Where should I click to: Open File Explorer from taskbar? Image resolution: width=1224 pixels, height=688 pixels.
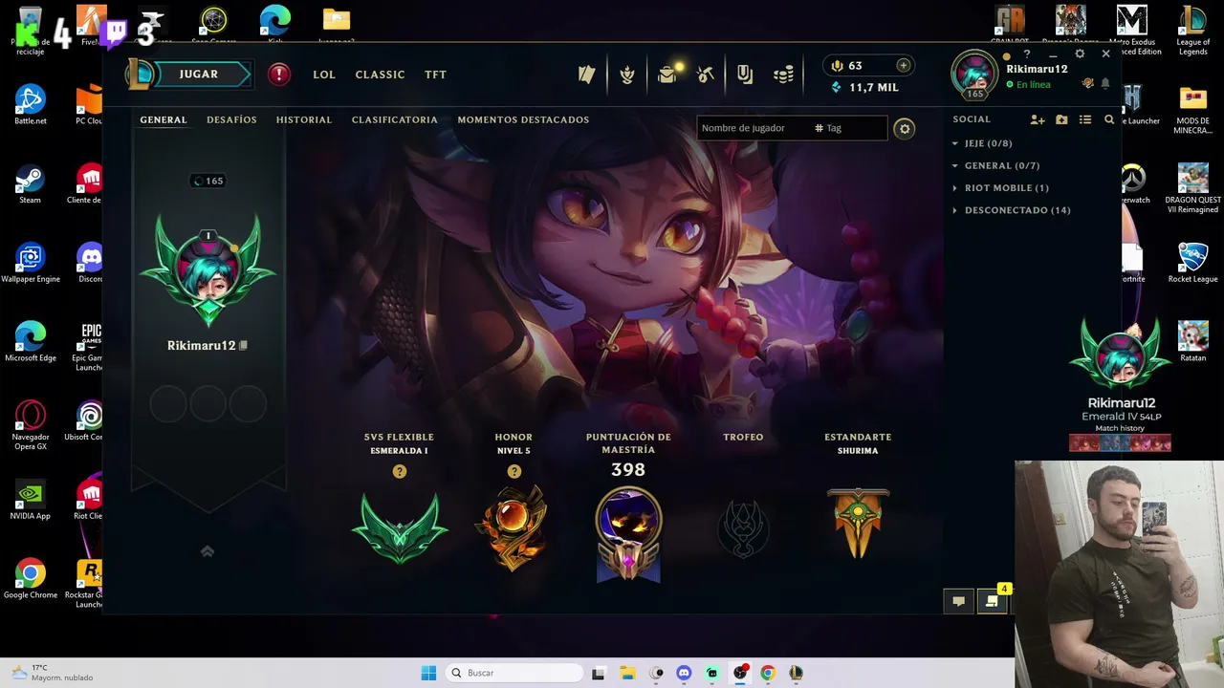(626, 673)
